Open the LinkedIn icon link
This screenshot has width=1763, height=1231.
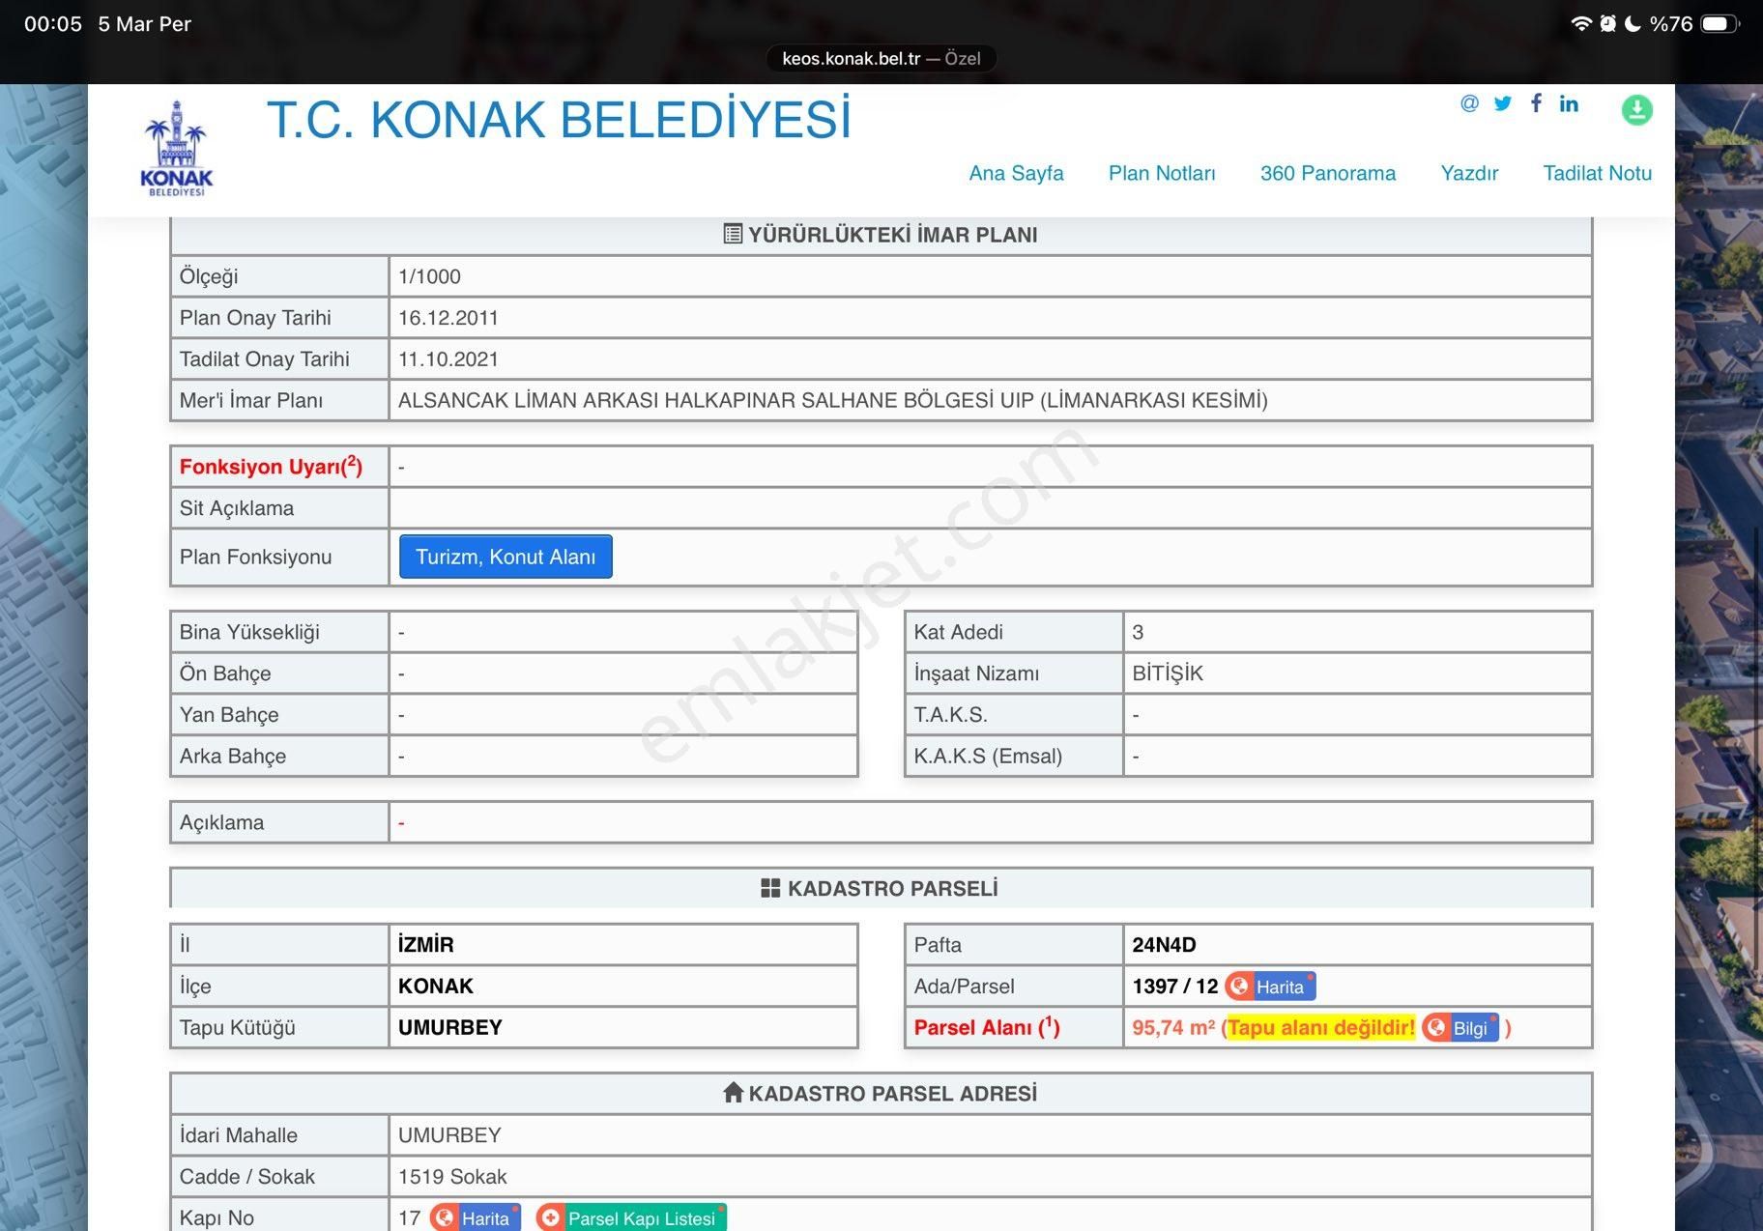pos(1569,103)
